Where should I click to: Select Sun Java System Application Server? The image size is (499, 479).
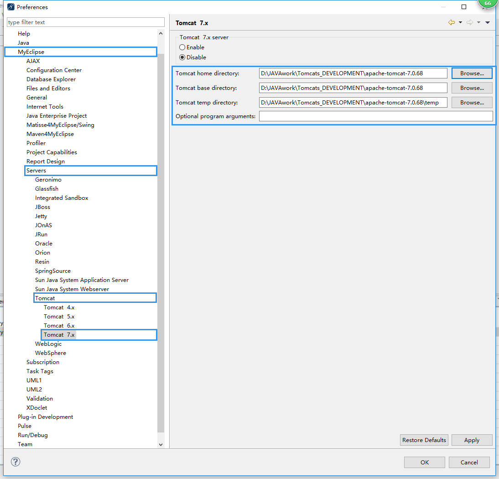[x=82, y=280]
